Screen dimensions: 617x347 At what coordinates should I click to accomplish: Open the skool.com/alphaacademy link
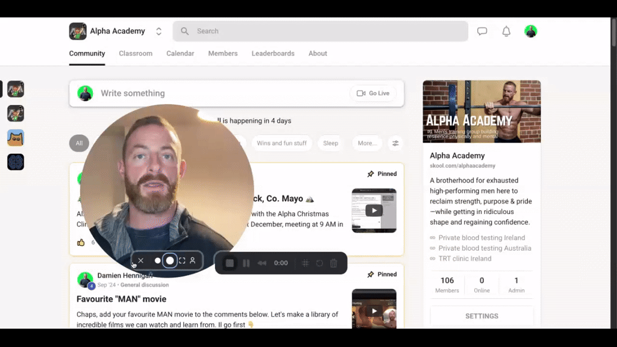point(463,165)
